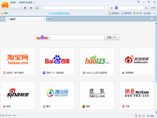157x118 pixels.
Task: Click the 加速 speed-up item
Action: (147, 13)
